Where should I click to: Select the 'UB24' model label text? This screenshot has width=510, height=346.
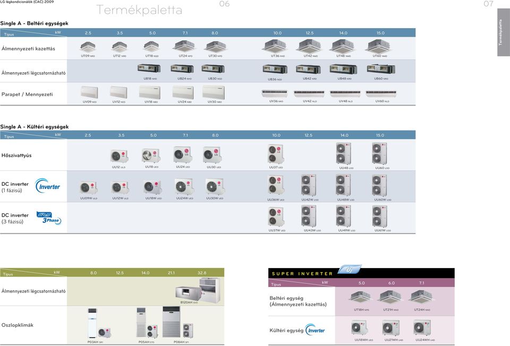[184, 79]
